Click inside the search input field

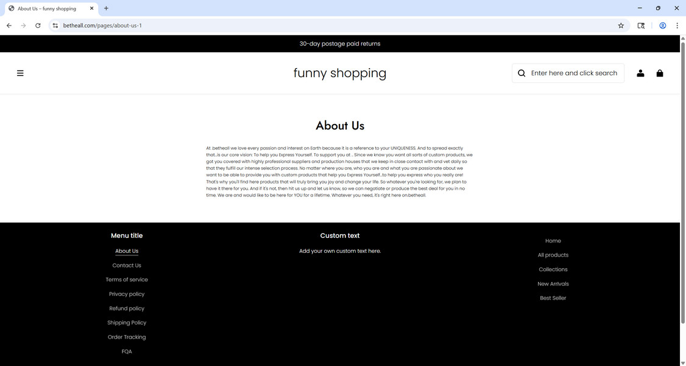click(x=573, y=72)
